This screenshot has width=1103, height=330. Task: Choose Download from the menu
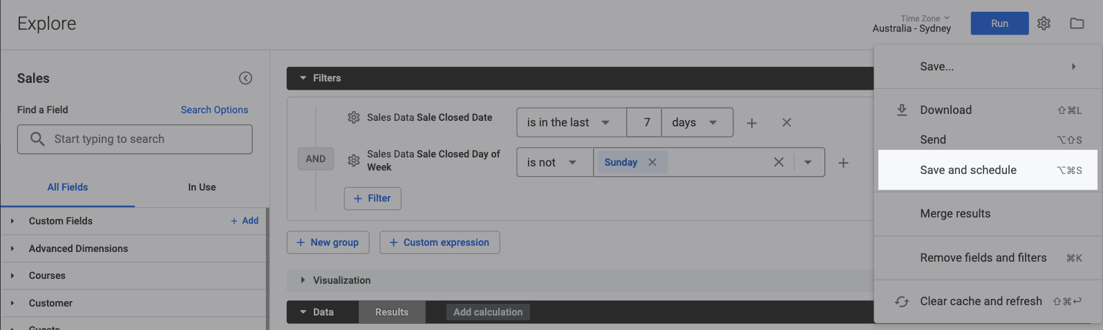(x=988, y=110)
